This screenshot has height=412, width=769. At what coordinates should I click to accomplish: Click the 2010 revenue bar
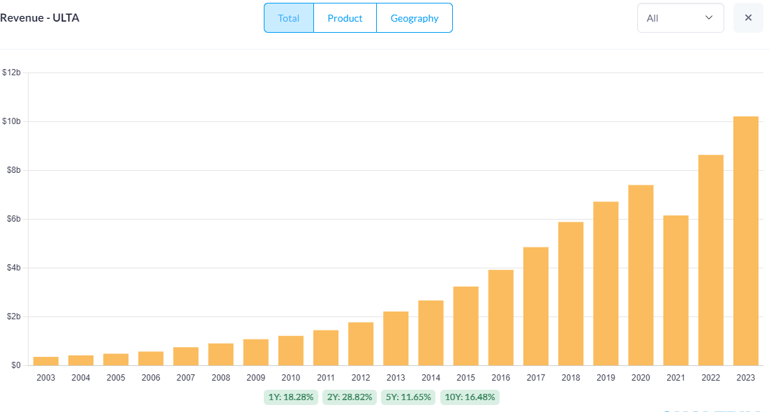click(291, 351)
